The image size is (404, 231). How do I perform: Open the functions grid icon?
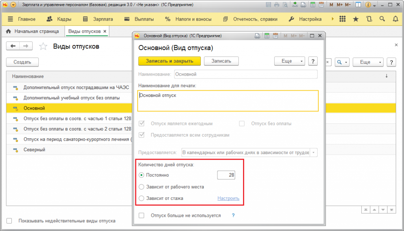coord(342,19)
